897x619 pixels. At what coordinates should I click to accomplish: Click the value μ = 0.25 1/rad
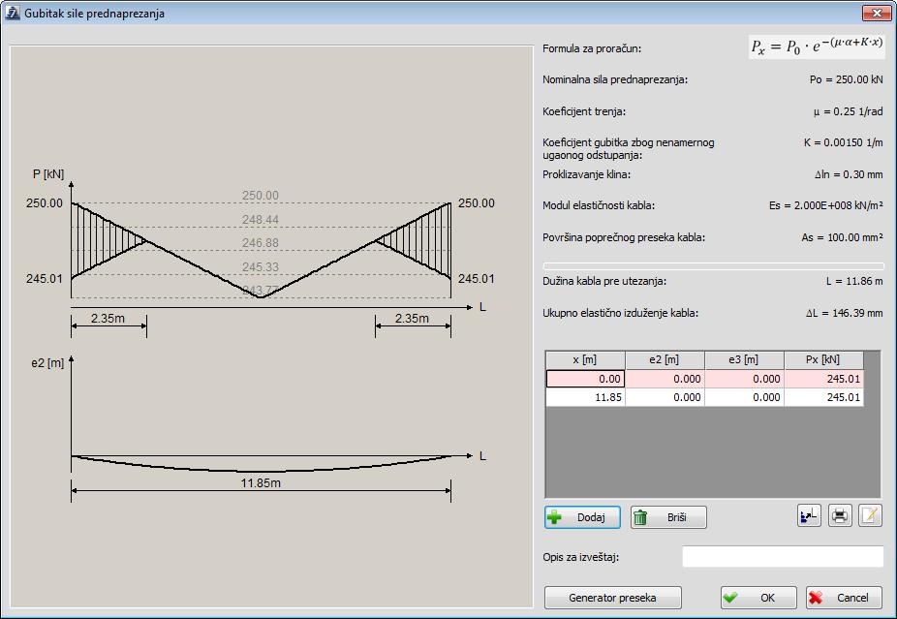(849, 111)
